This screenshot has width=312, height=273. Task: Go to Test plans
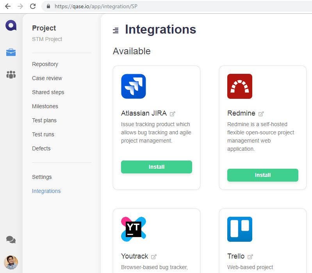44,120
